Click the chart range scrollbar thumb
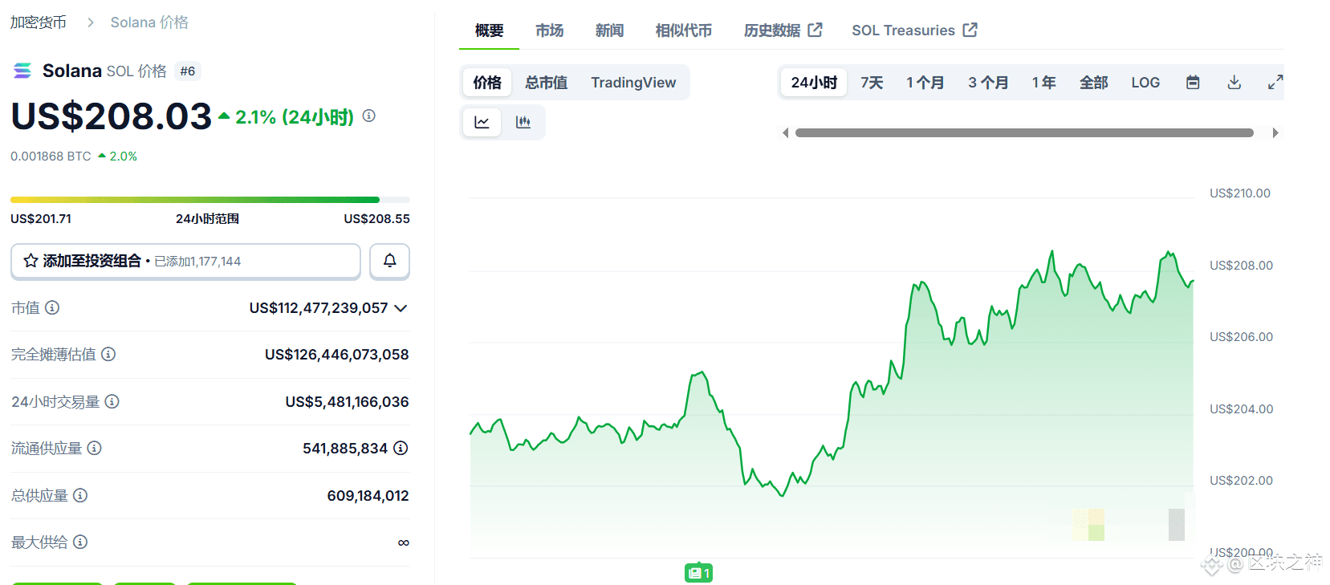This screenshot has width=1330, height=585. [x=1024, y=132]
